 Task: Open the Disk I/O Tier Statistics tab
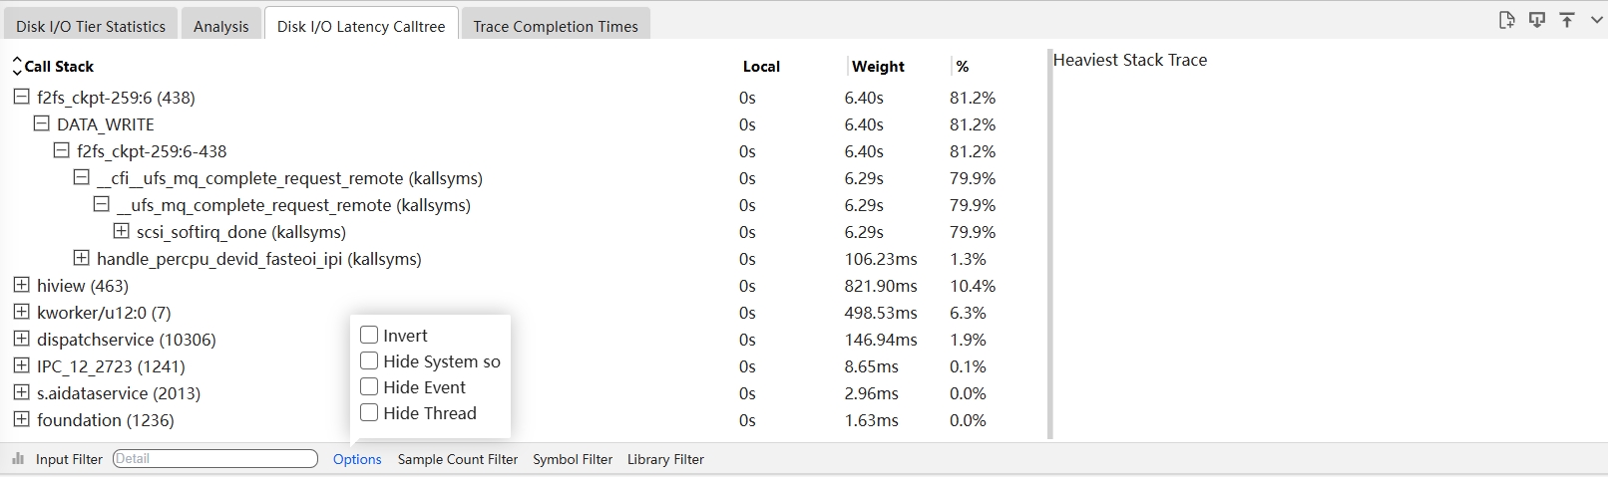coord(91,27)
